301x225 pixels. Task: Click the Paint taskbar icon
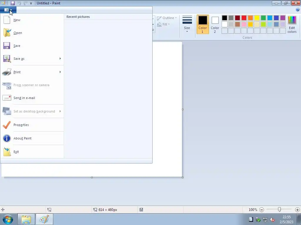pos(44,219)
